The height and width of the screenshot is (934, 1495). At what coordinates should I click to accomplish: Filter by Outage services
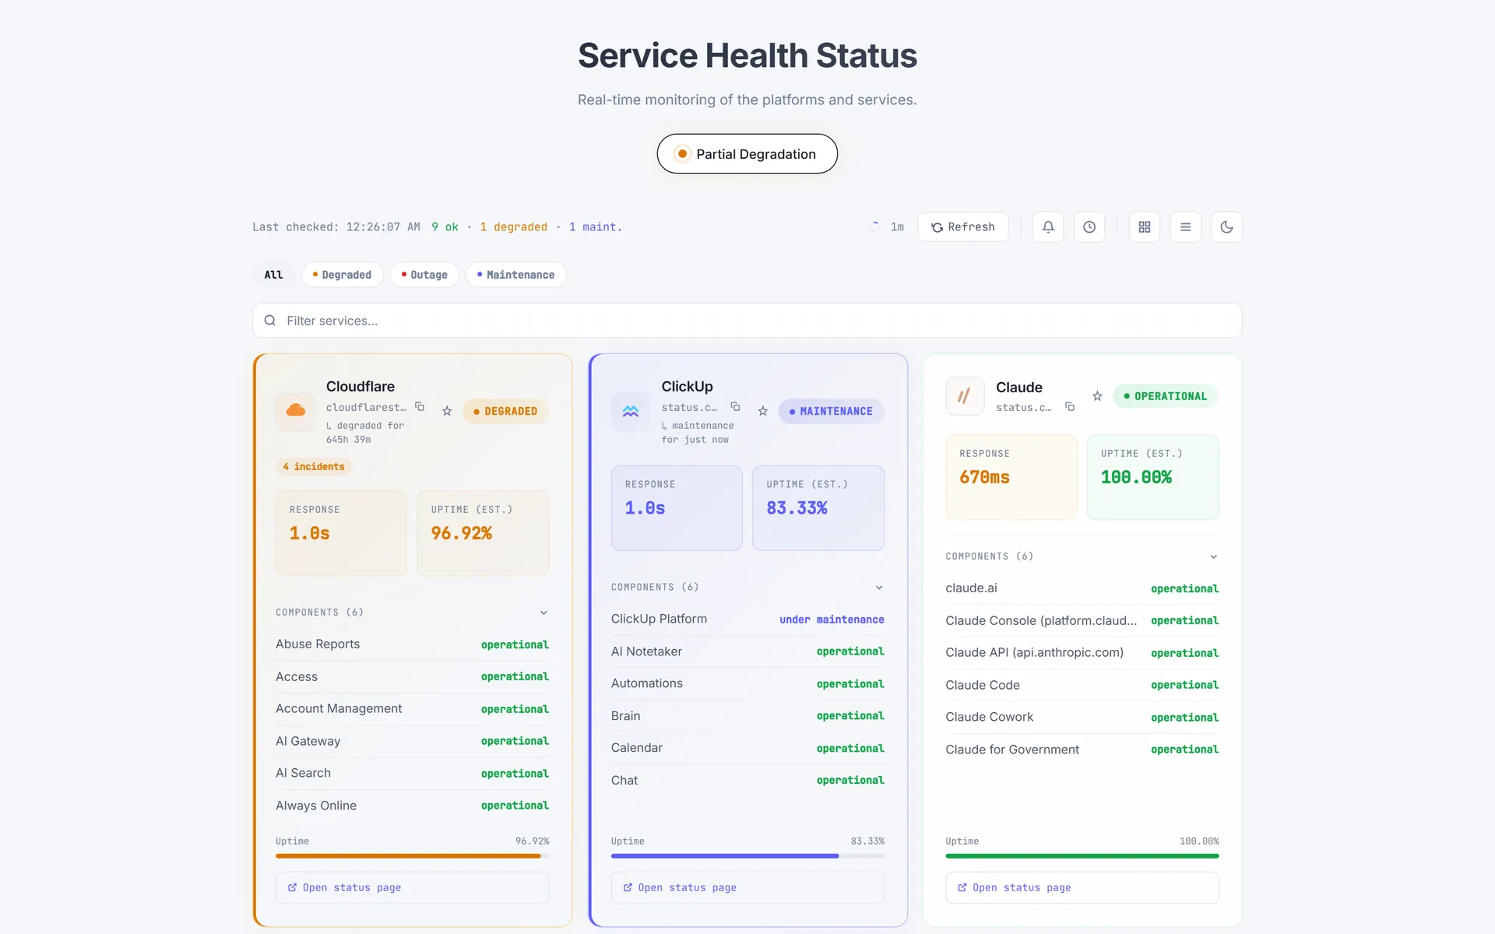[424, 275]
